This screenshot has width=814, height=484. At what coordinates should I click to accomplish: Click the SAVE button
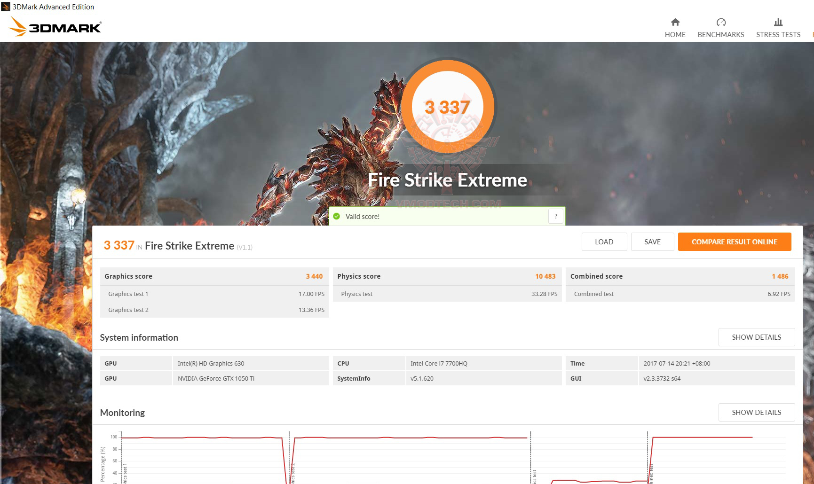[x=652, y=242]
